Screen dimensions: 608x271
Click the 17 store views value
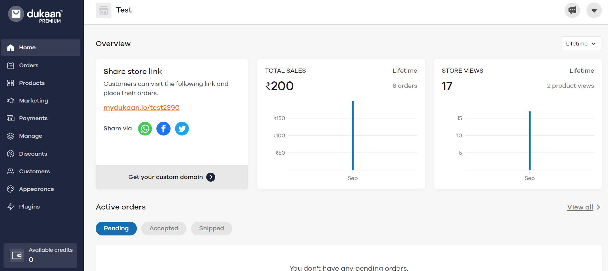click(x=447, y=86)
